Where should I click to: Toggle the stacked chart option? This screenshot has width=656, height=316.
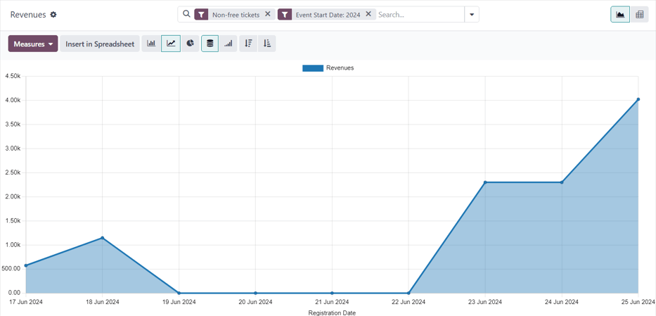(x=210, y=44)
